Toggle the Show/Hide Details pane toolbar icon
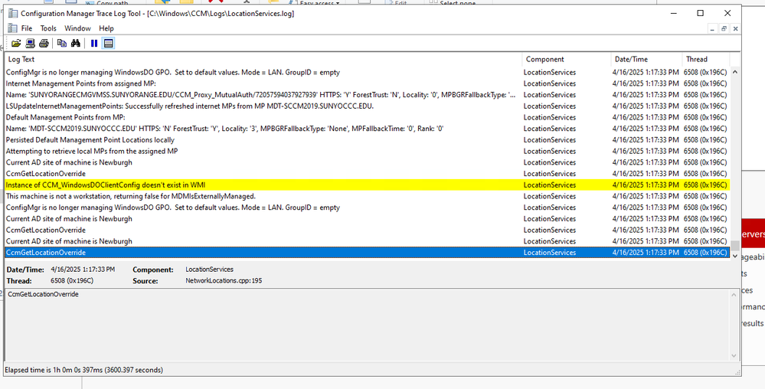 pyautogui.click(x=108, y=44)
